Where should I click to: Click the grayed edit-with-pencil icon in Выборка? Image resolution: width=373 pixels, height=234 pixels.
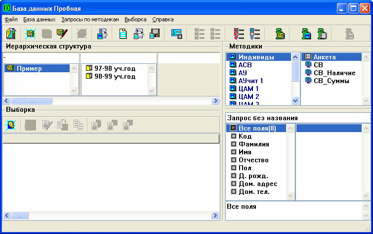[47, 125]
